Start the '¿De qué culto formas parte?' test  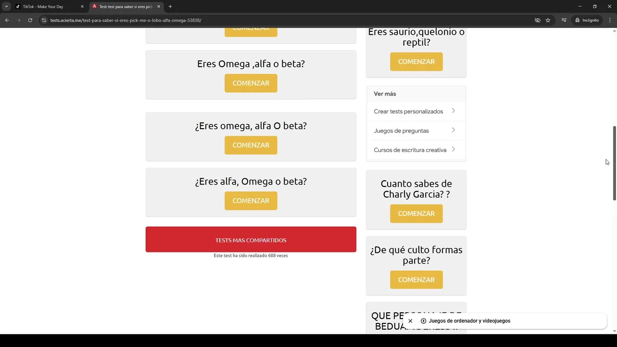(x=416, y=280)
